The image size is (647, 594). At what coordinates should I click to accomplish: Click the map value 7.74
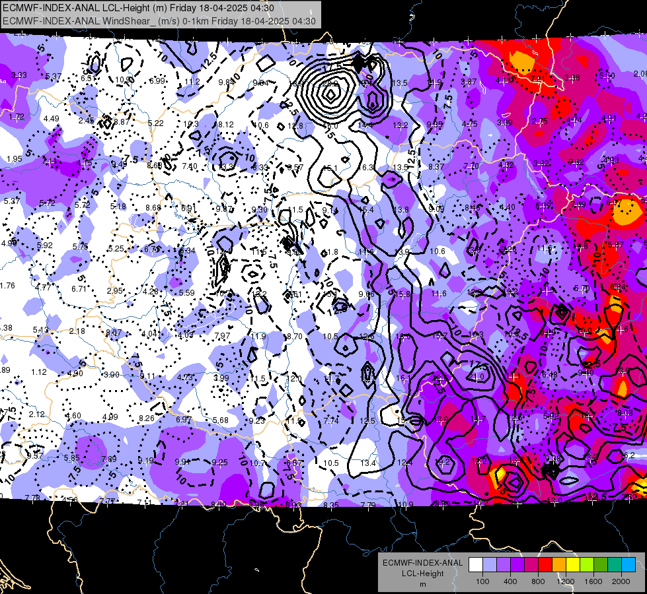pos(331,420)
